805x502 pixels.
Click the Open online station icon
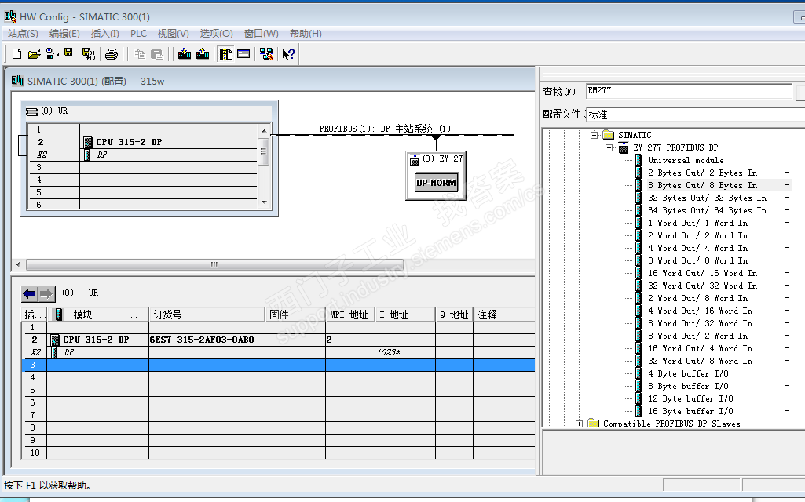point(52,54)
